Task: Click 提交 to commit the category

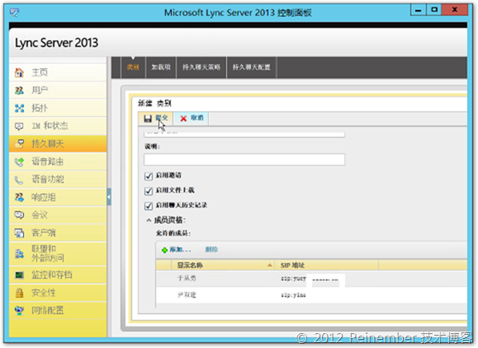Action: pos(156,118)
